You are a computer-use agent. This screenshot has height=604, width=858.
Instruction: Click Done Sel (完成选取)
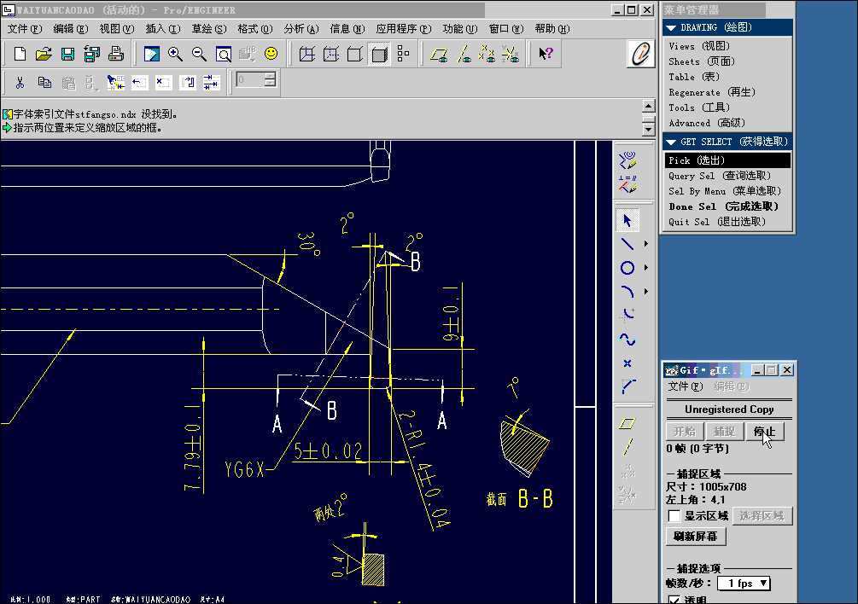coord(723,206)
